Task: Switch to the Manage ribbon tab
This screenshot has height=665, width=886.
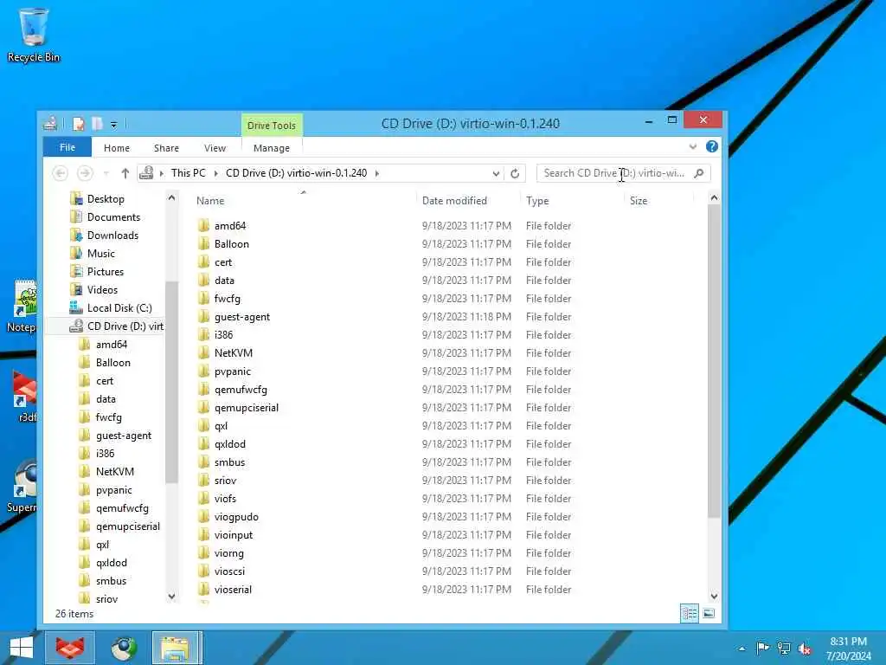Action: tap(271, 147)
